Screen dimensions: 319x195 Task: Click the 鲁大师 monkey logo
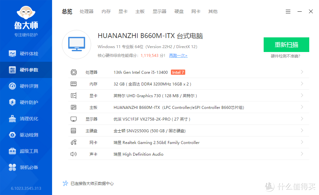click(26, 13)
